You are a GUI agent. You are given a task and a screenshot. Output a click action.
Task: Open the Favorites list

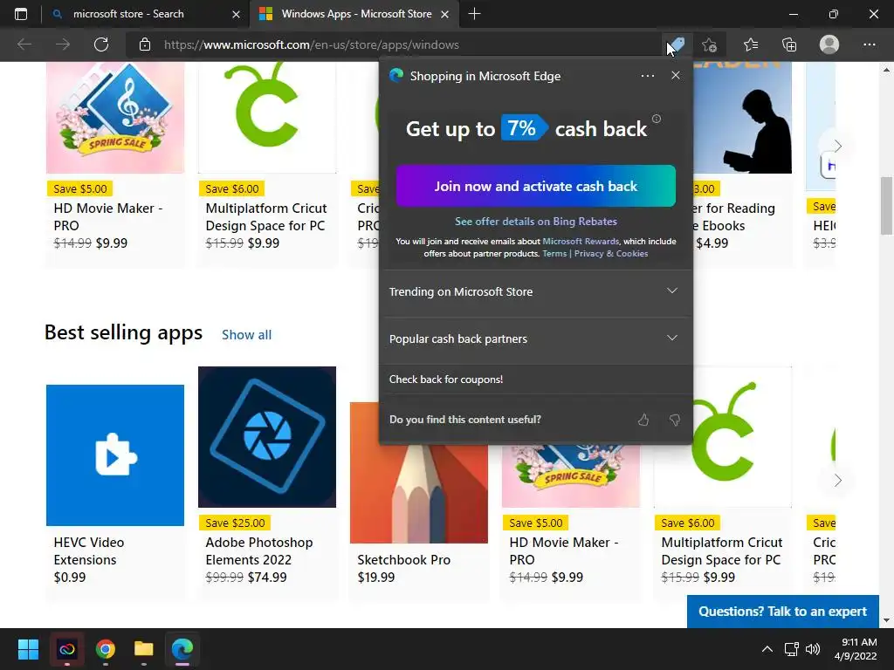tap(751, 44)
